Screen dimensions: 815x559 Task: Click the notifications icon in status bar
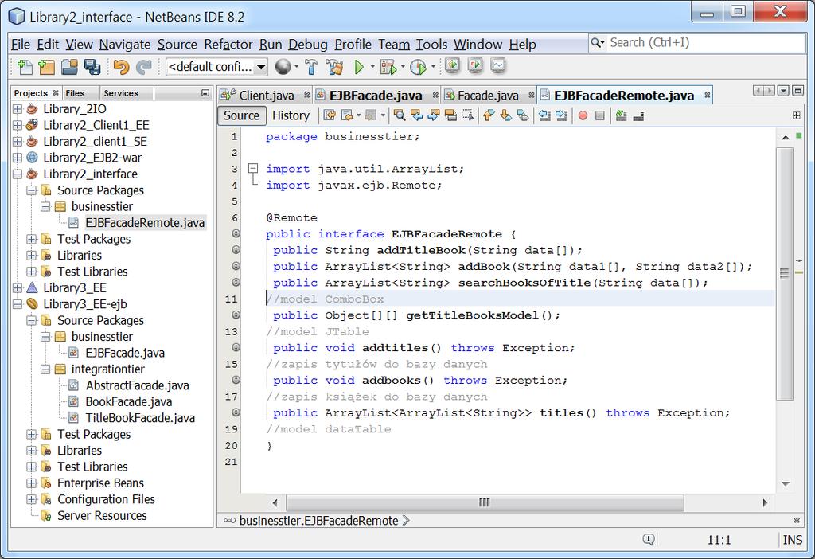tap(648, 539)
